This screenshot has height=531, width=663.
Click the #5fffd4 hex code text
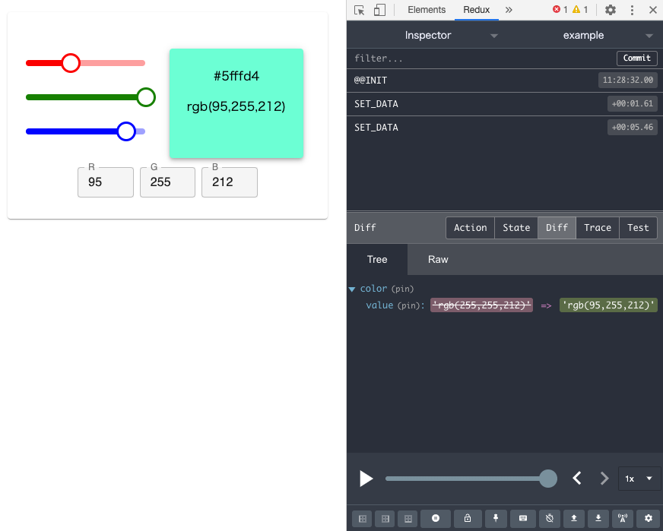pos(236,76)
